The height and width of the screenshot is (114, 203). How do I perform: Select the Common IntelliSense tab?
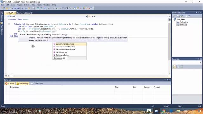click(58, 58)
